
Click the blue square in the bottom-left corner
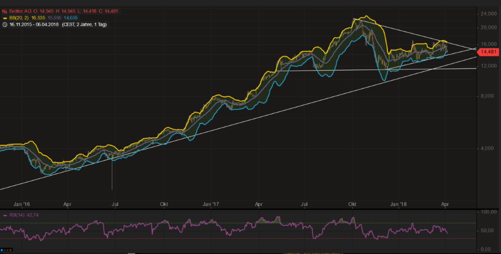tap(2, 250)
